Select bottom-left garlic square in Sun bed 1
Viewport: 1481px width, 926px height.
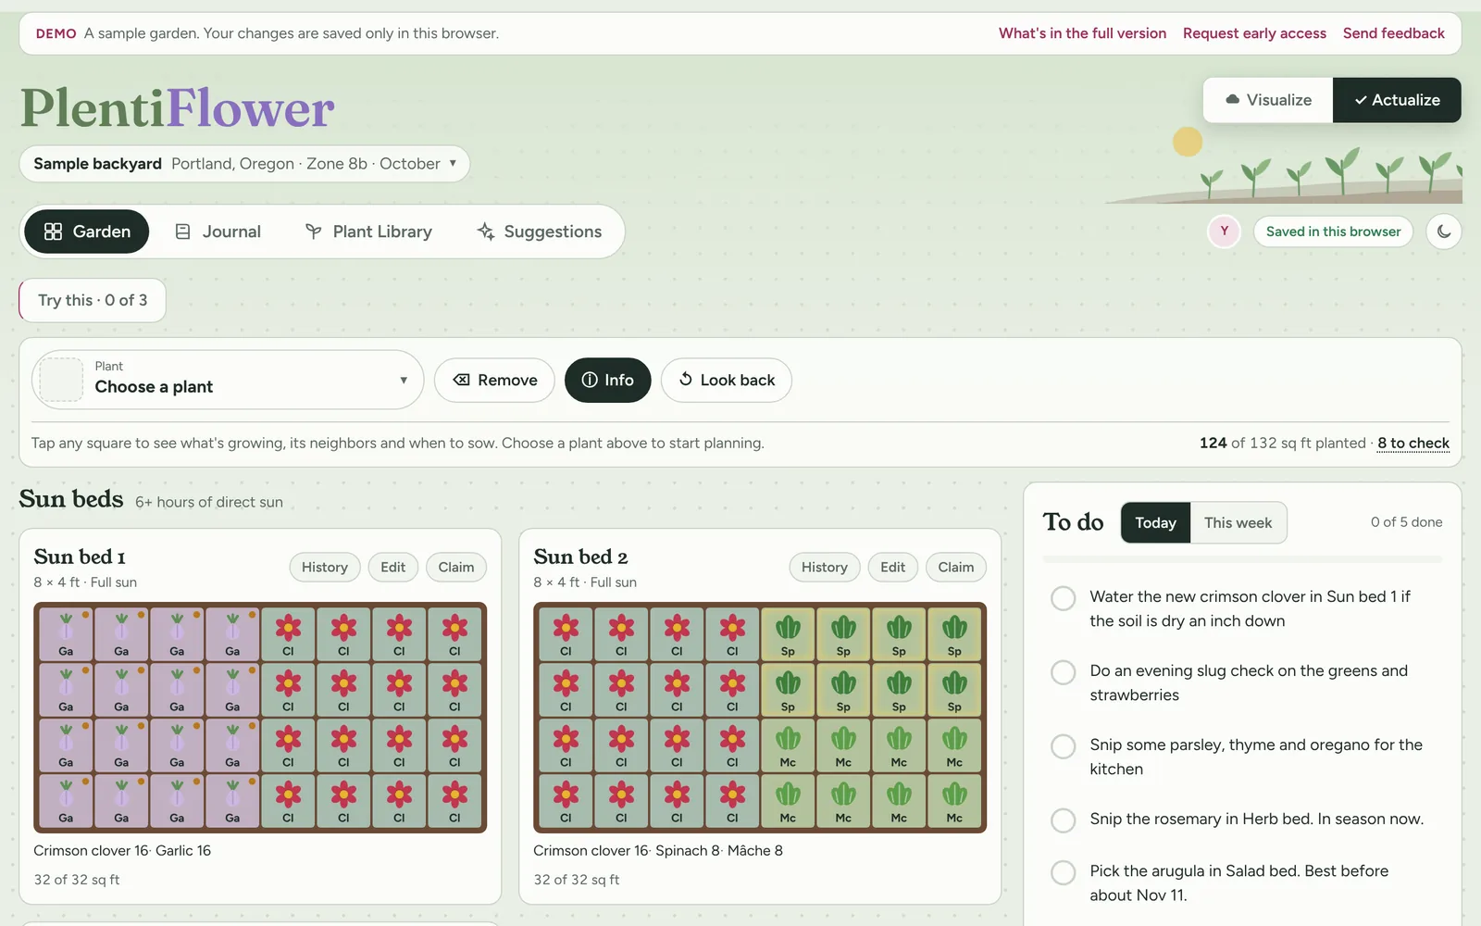tap(66, 801)
